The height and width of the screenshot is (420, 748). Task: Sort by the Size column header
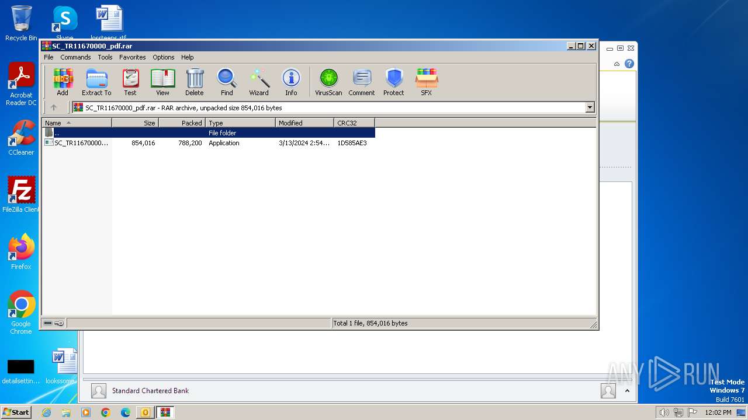(135, 123)
